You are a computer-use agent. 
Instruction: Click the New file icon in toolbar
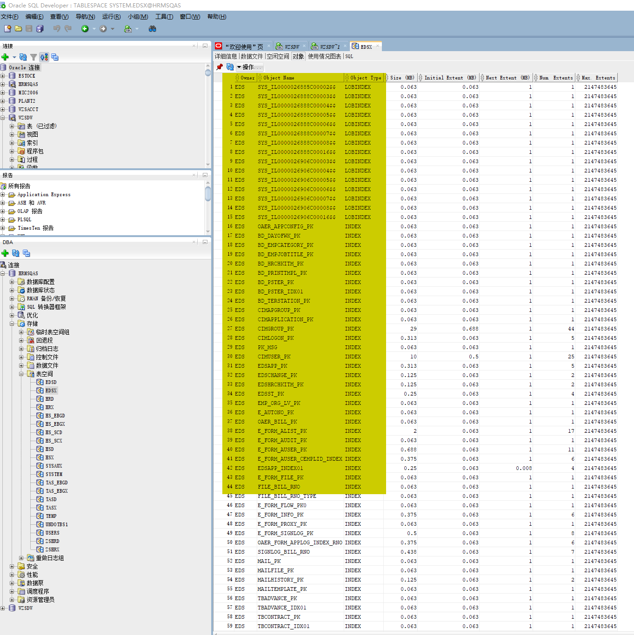(x=7, y=29)
